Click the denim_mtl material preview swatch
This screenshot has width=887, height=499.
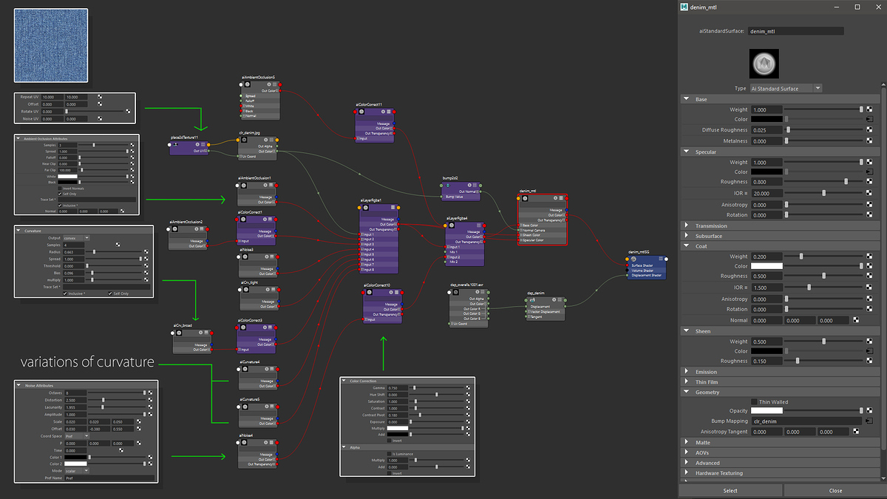click(764, 64)
